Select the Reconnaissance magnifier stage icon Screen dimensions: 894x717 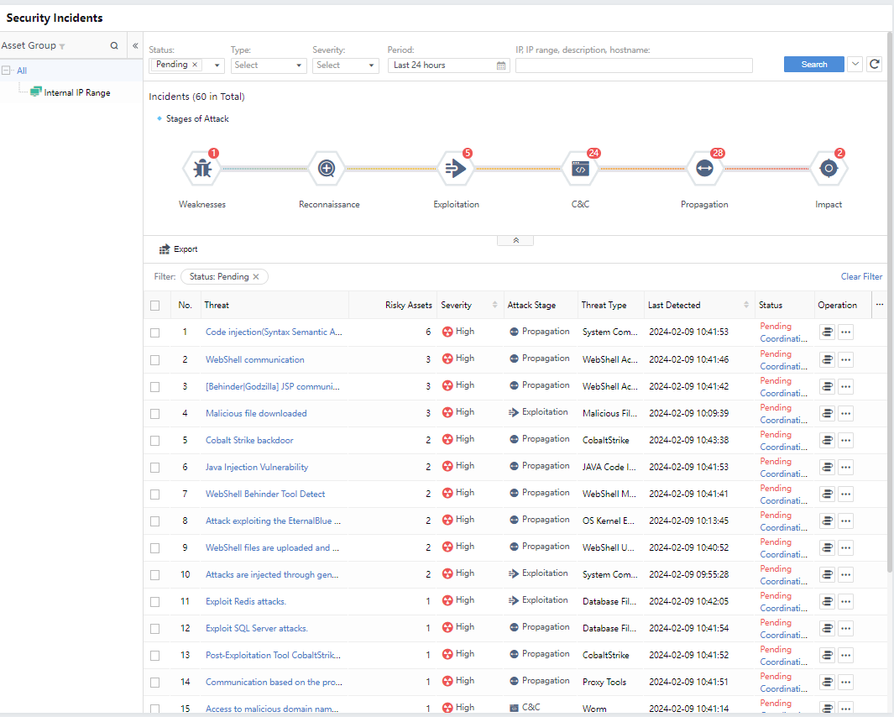(x=327, y=169)
